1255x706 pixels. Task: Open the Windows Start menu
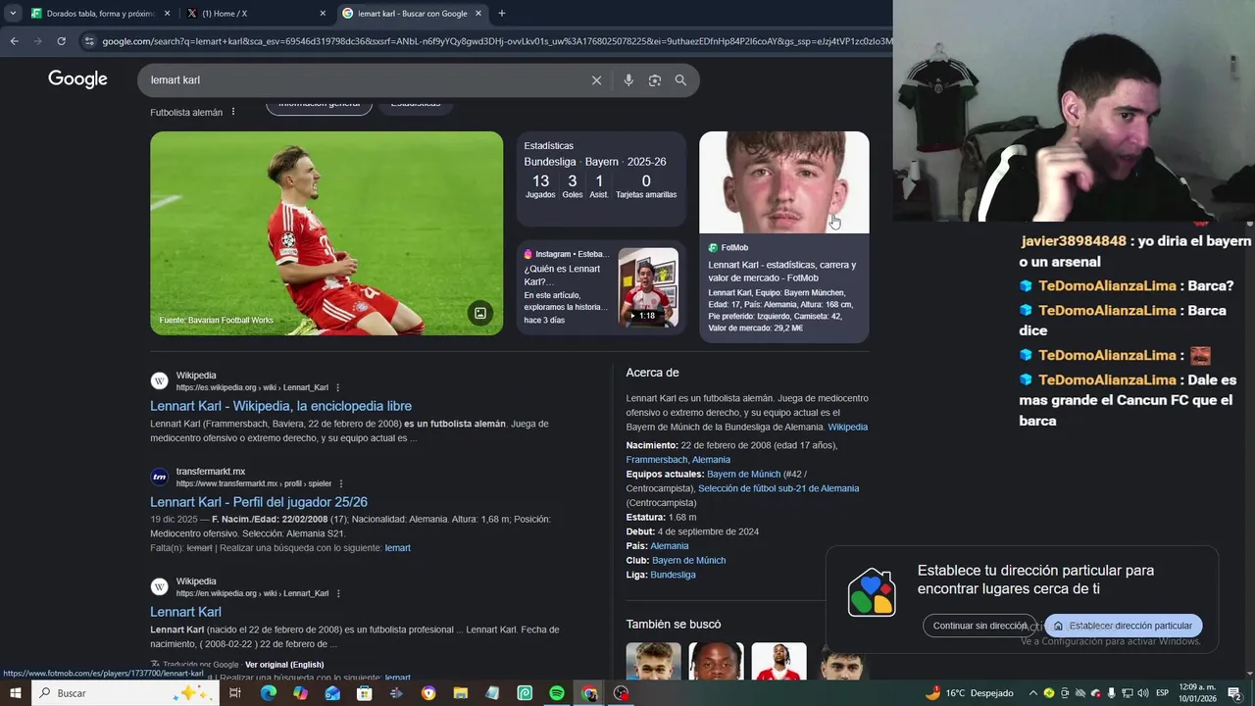point(14,693)
